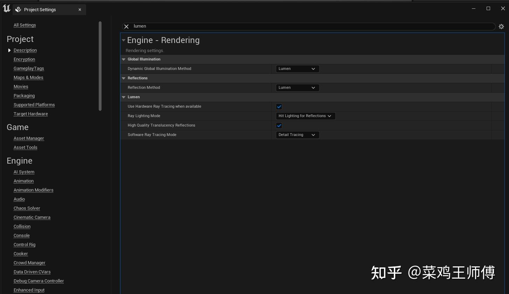Screen dimensions: 509x294
Task: Open the Dynamic Global Illumination Method dropdown
Action: pos(297,69)
